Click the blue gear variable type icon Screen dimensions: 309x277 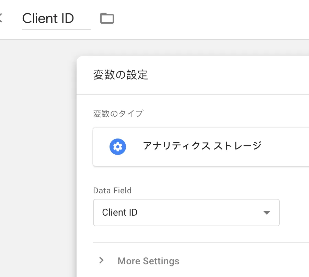pyautogui.click(x=118, y=147)
